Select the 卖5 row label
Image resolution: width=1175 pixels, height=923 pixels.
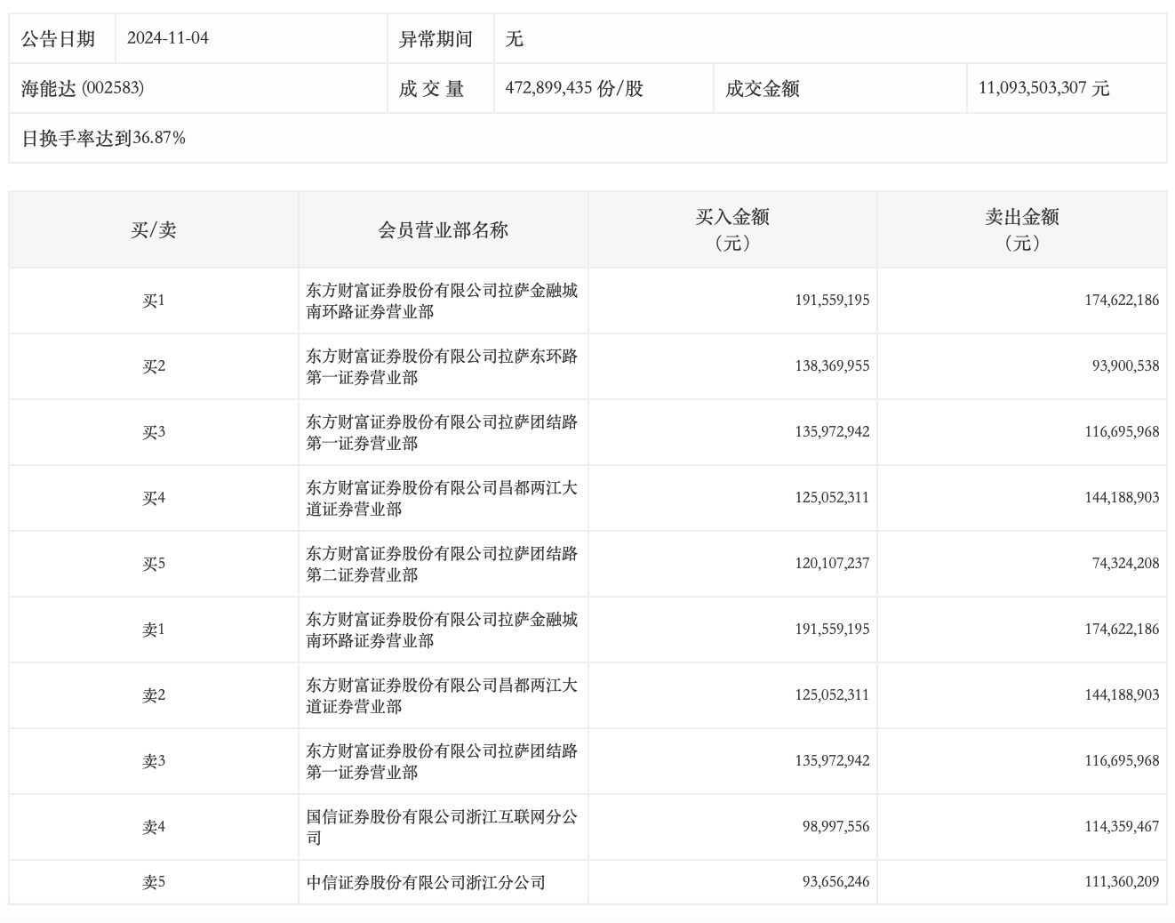tap(154, 882)
